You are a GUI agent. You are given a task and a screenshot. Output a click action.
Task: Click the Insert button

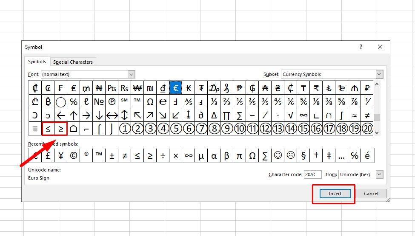[x=335, y=194]
